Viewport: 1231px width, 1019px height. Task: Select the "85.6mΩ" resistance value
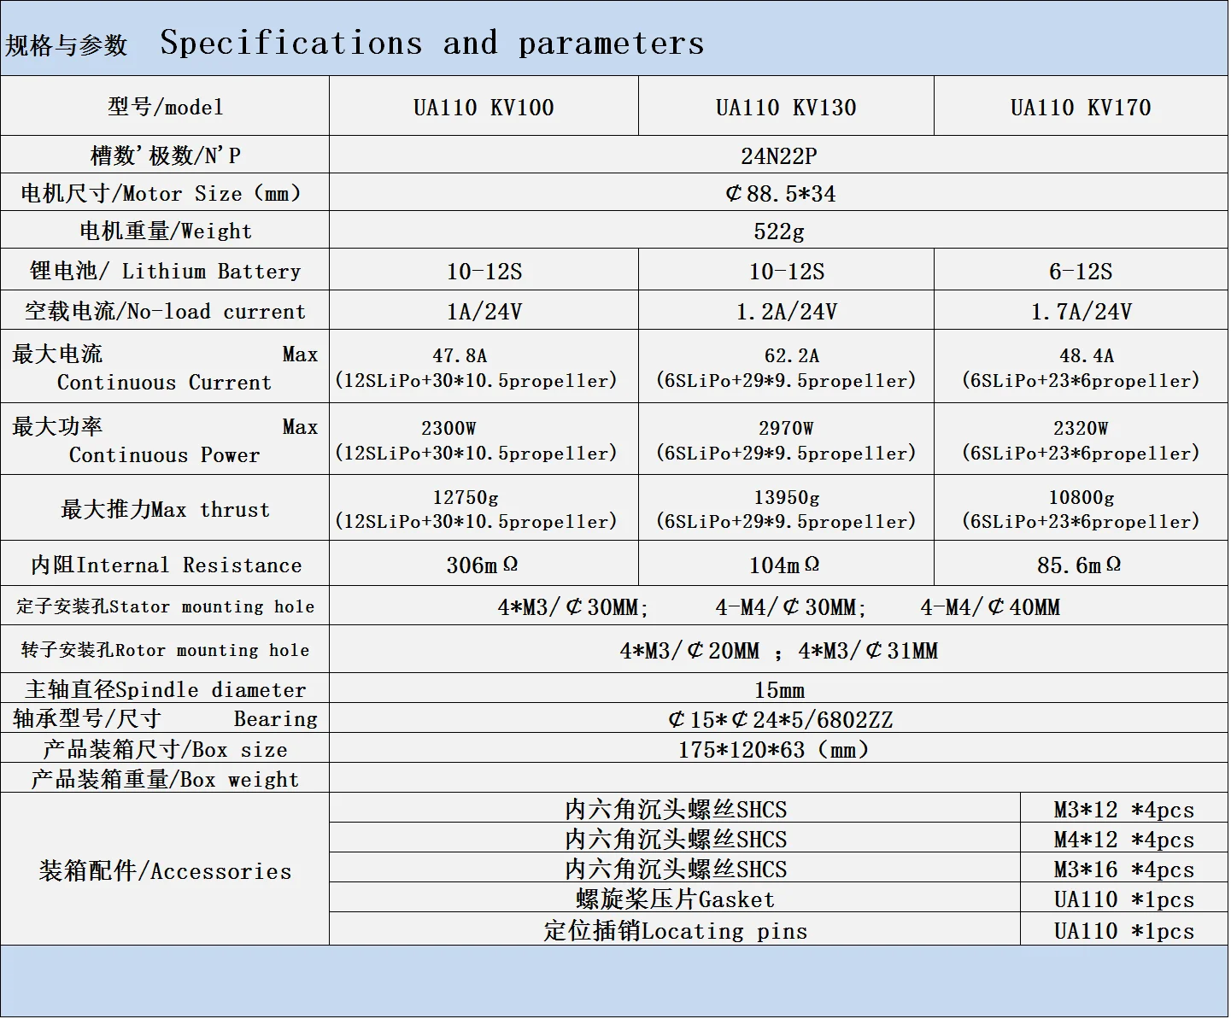pos(1080,565)
